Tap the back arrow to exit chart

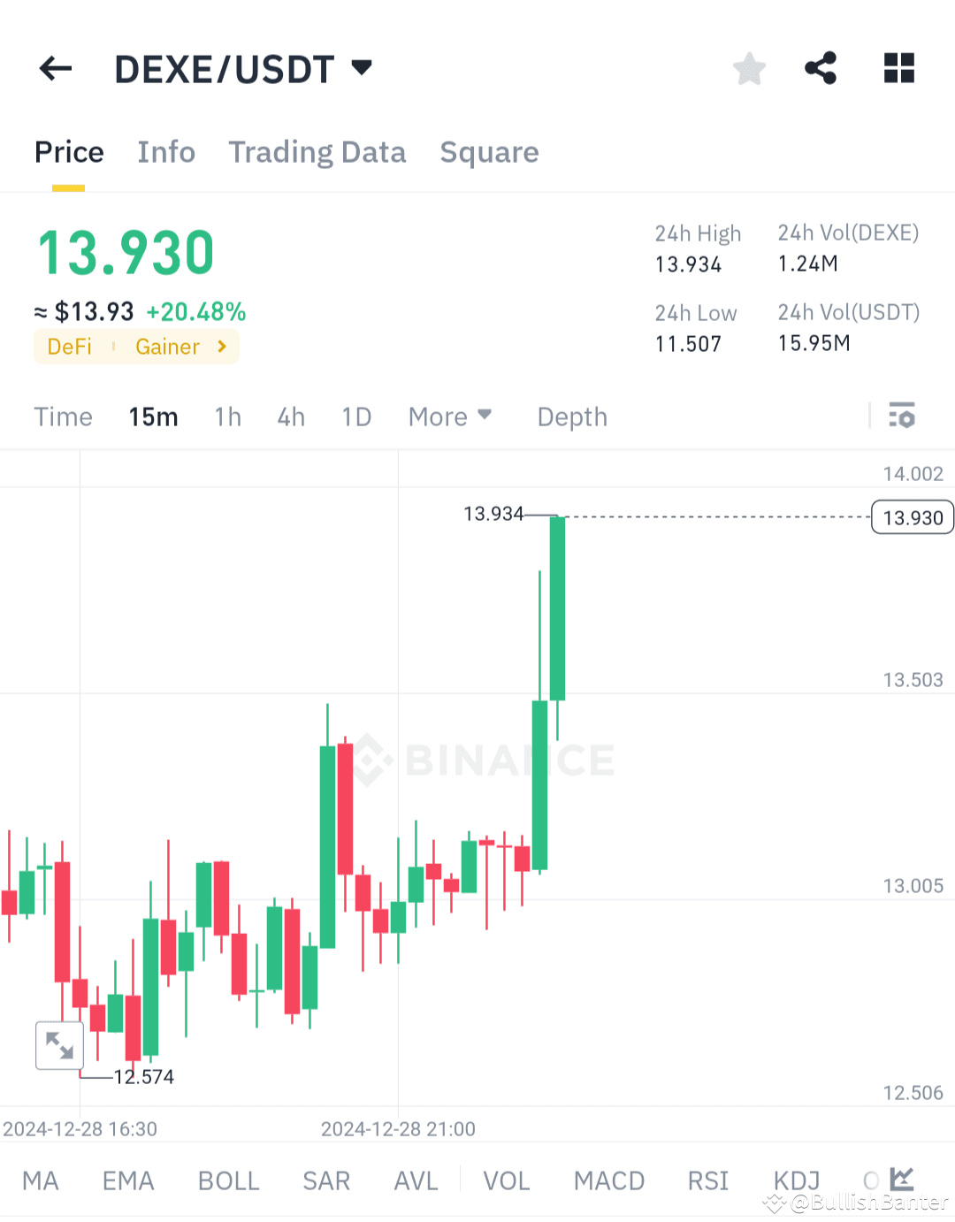55,68
